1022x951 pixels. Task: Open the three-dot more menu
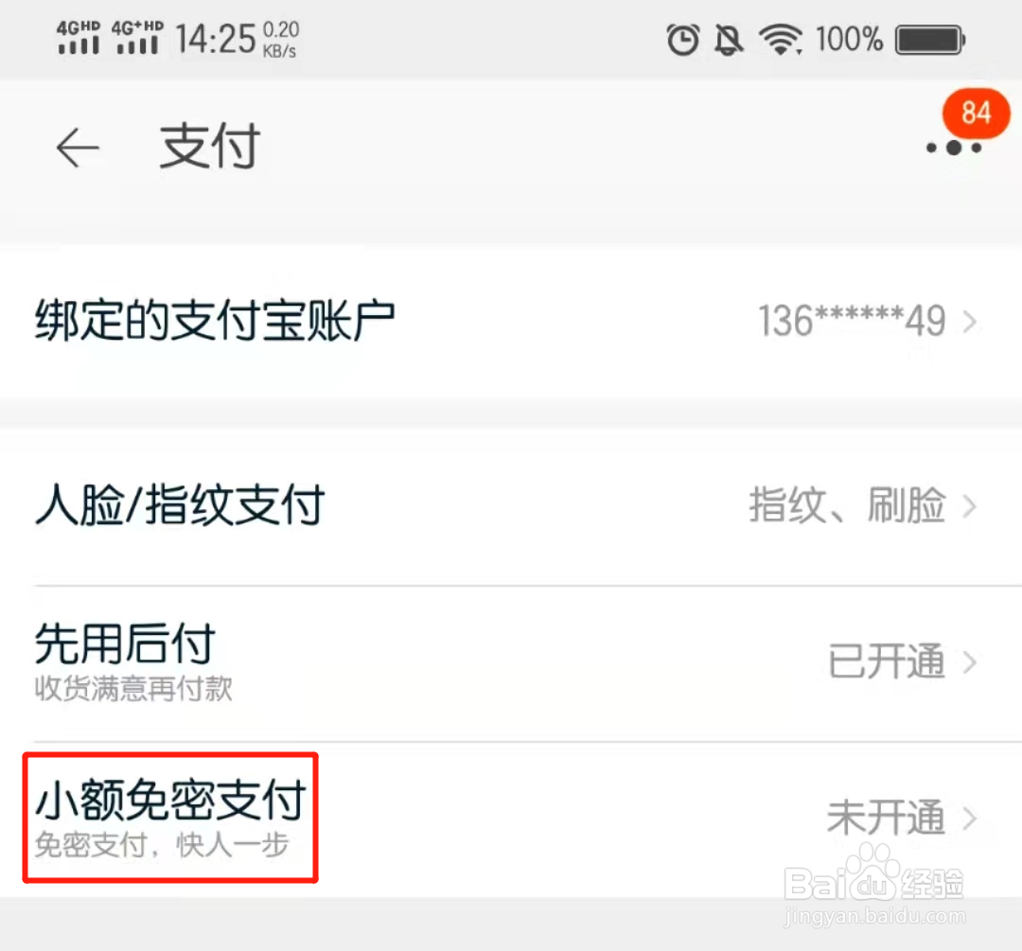pos(954,148)
